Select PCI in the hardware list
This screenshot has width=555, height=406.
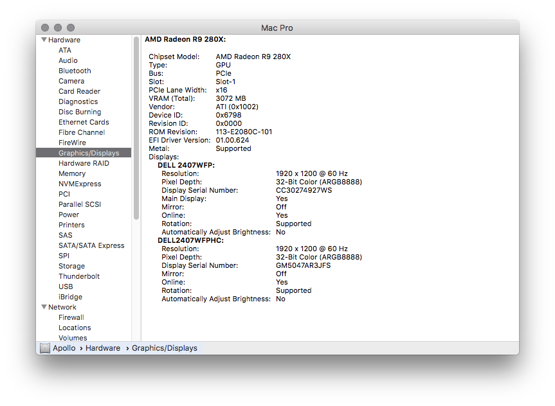pos(64,194)
